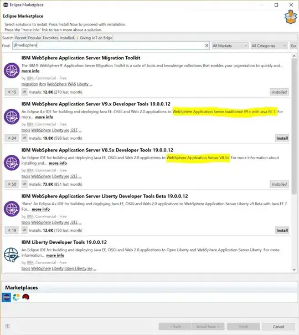299x335 pixels.
Task: Click the V8.5x Developer Tools product icon
Action: (12, 163)
